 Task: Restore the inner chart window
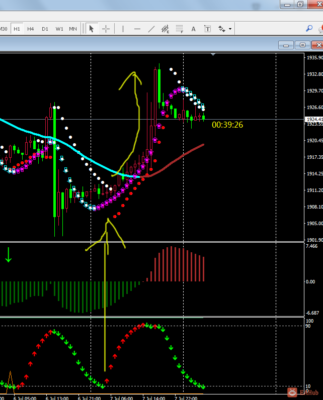302,45
